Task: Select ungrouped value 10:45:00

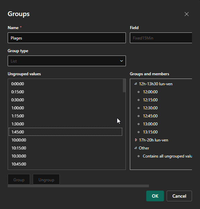Action: pos(65,164)
